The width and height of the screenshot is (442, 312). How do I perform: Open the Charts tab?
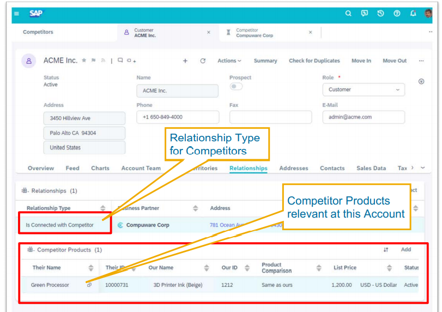(100, 168)
